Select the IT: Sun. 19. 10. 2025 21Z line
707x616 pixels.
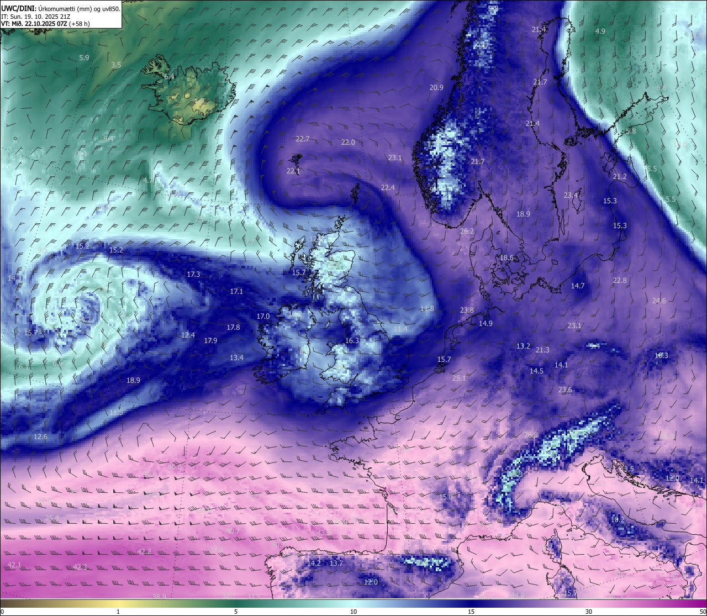click(35, 17)
